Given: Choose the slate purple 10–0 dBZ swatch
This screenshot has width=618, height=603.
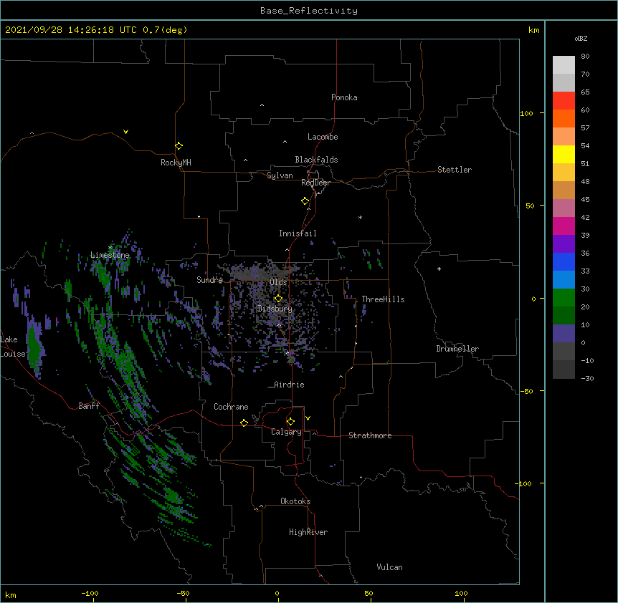Looking at the screenshot, I should click(x=564, y=334).
